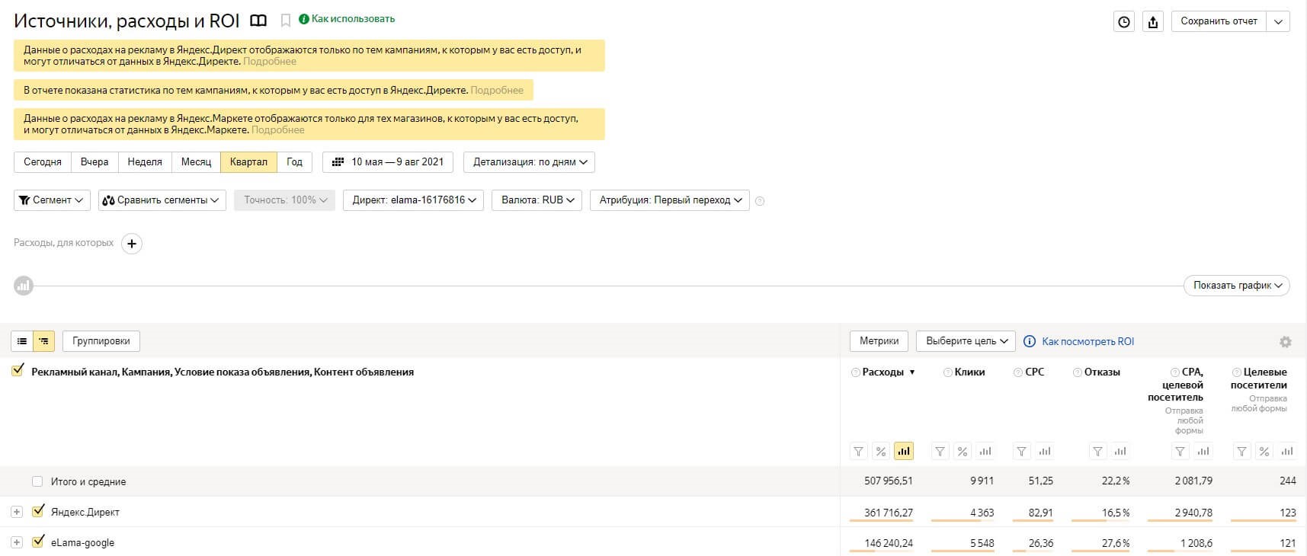Open arrow next to Сохранить отчет
The width and height of the screenshot is (1307, 556).
1279,21
